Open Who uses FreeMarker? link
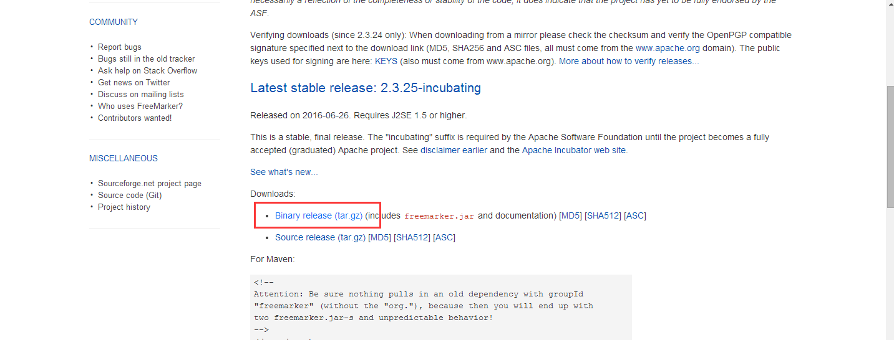This screenshot has height=340, width=894. (140, 106)
